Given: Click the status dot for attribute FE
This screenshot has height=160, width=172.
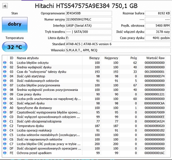Looking at the screenshot, I should pyautogui.click(x=5, y=153).
